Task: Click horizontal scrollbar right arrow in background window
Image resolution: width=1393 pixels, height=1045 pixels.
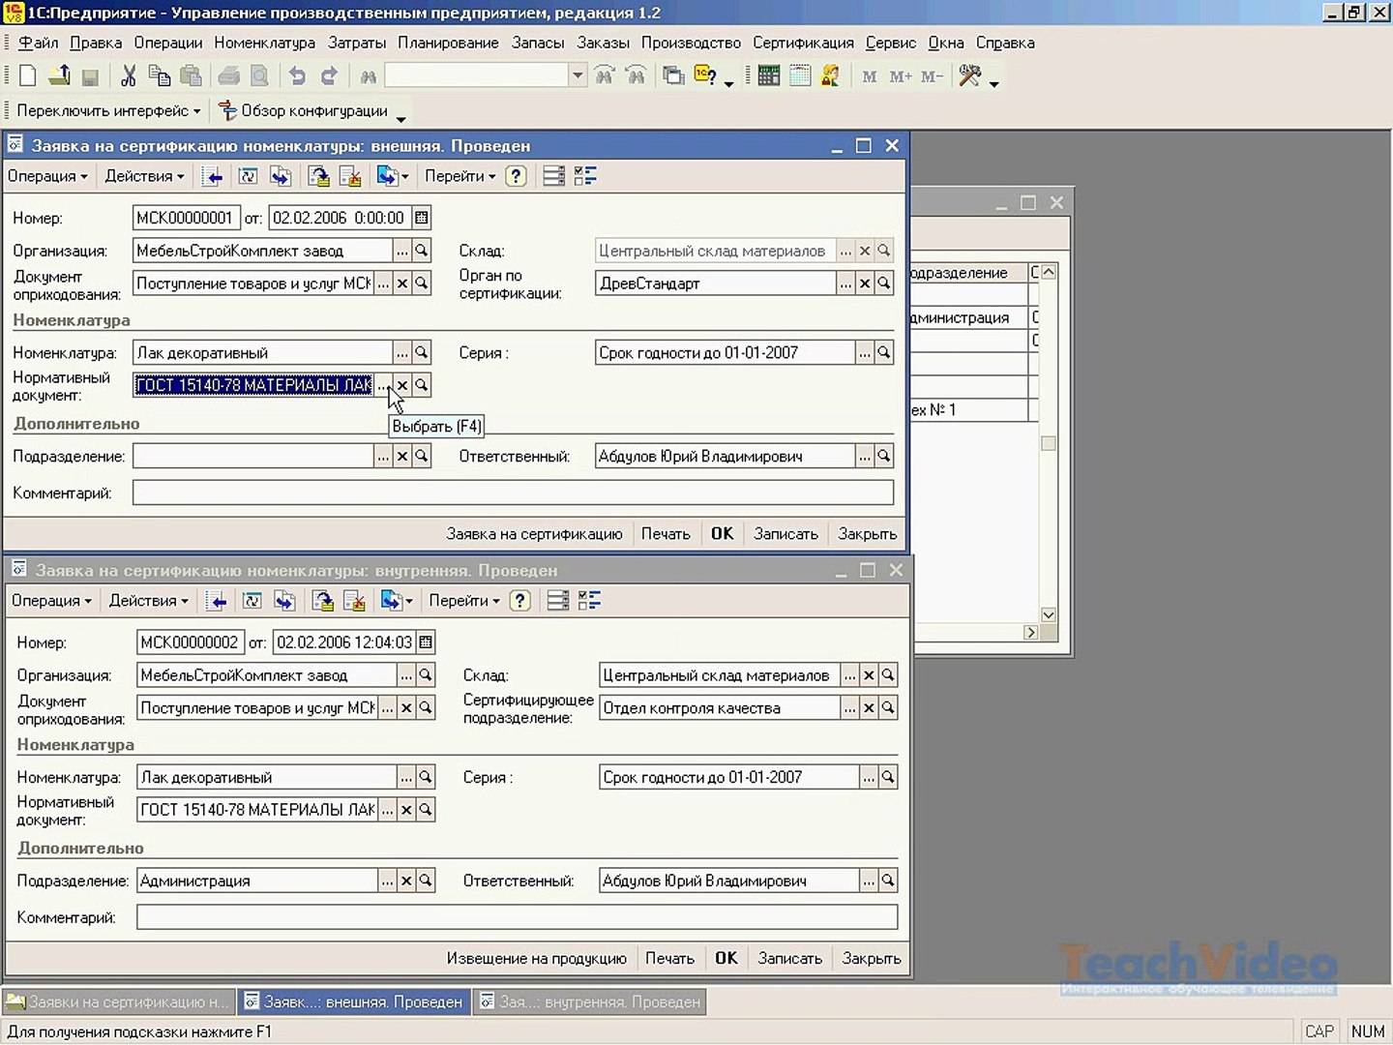Action: (x=1031, y=633)
